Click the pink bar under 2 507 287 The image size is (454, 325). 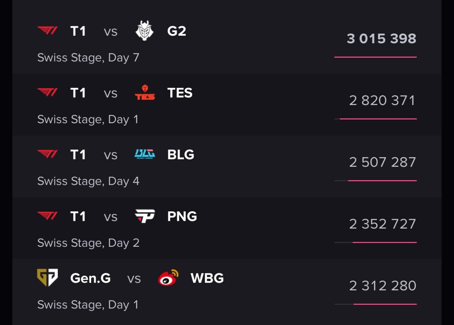coord(382,181)
